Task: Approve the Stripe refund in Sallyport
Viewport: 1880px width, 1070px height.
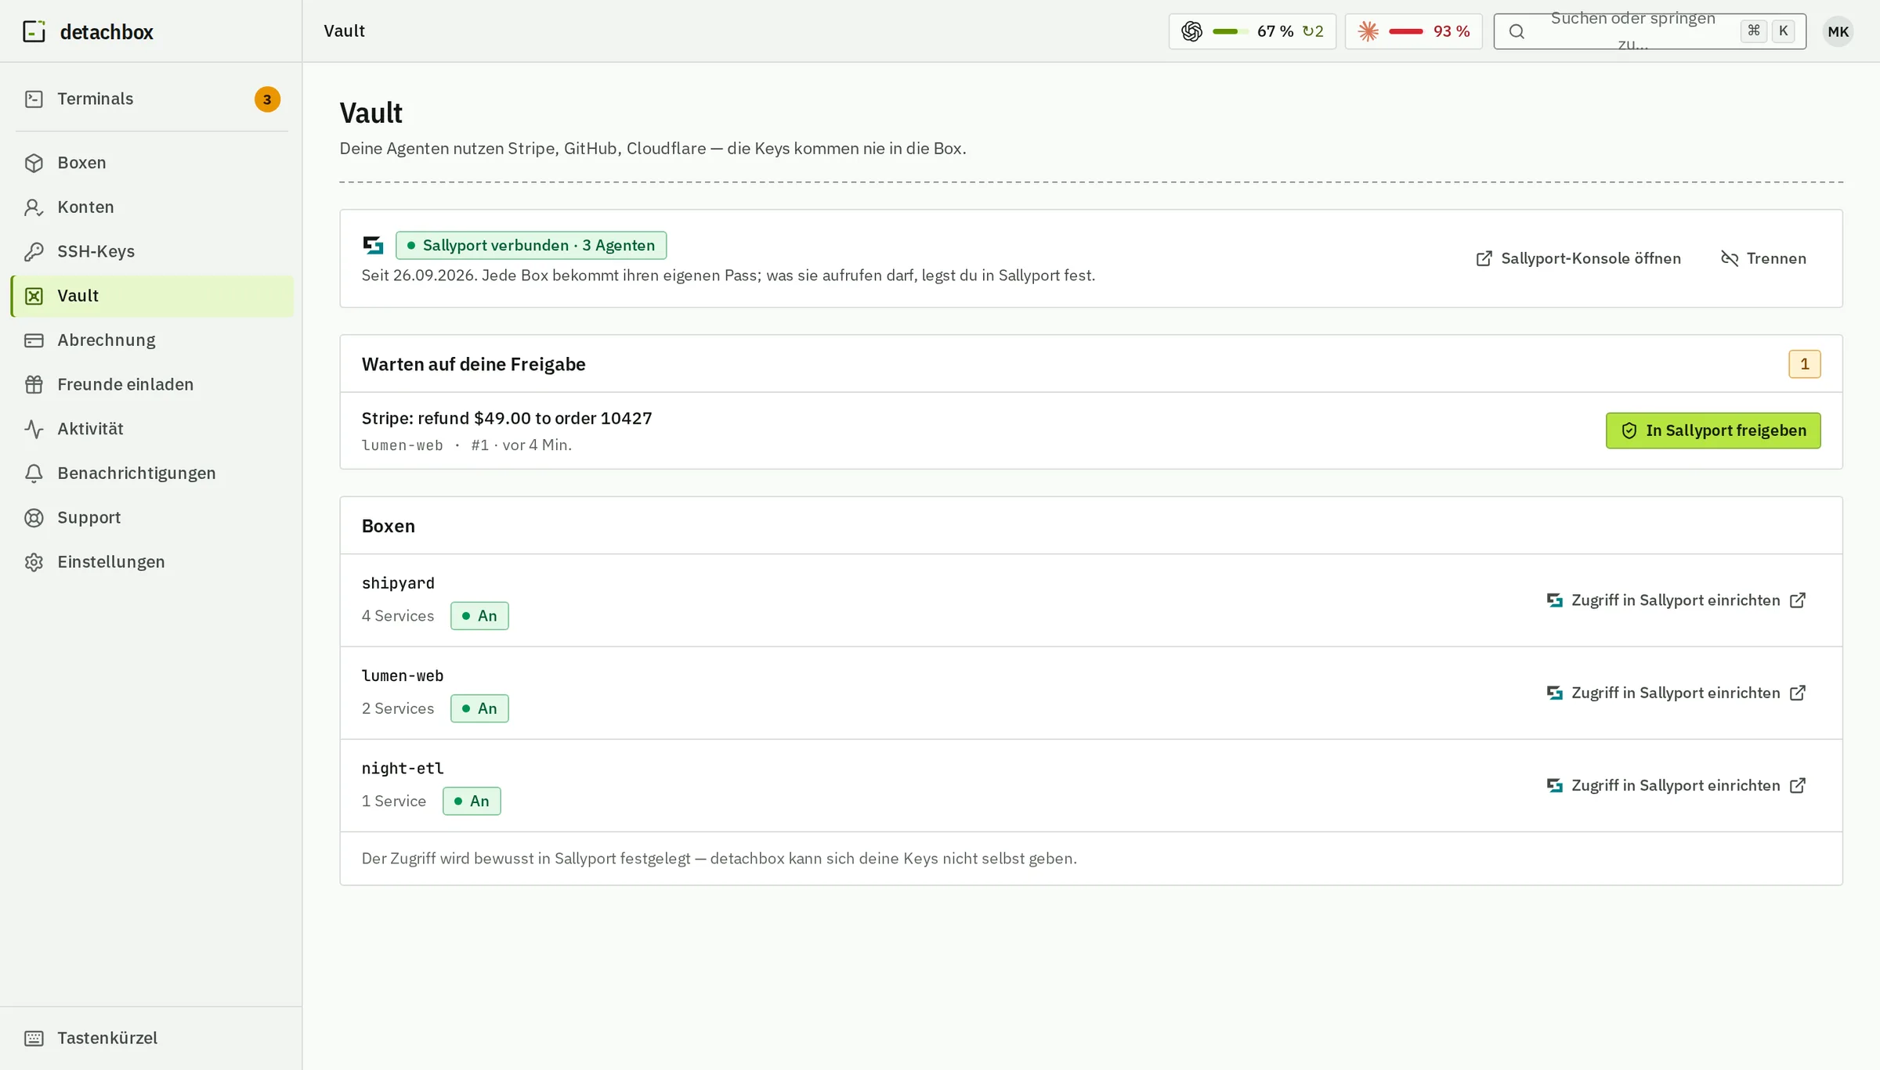Action: click(1713, 431)
